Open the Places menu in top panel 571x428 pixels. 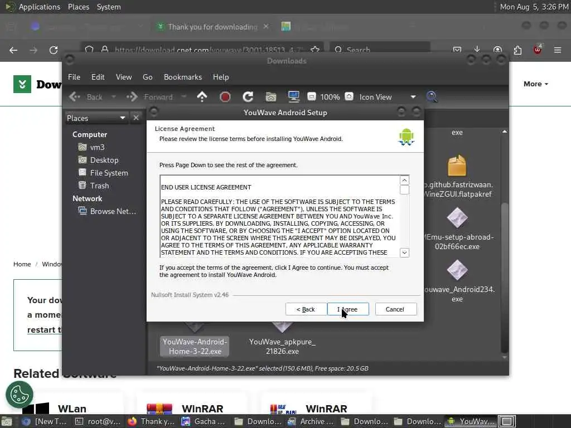tap(79, 7)
